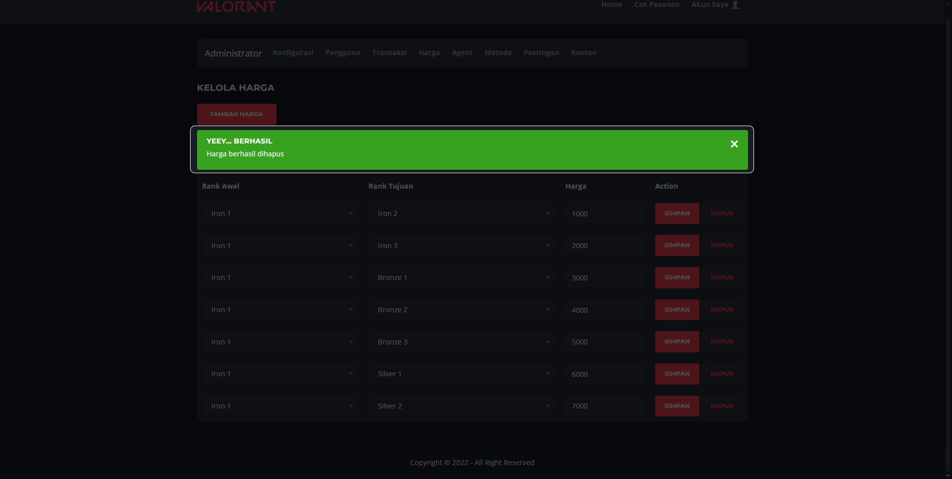
Task: Expand Rank Tujuan dropdown showing Iron 3
Action: click(x=462, y=246)
